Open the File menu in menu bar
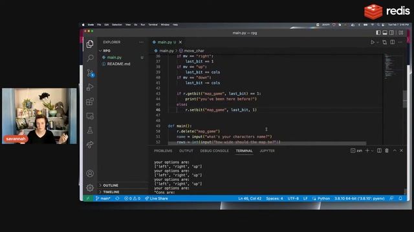This screenshot has width=414, height=232. click(x=99, y=24)
